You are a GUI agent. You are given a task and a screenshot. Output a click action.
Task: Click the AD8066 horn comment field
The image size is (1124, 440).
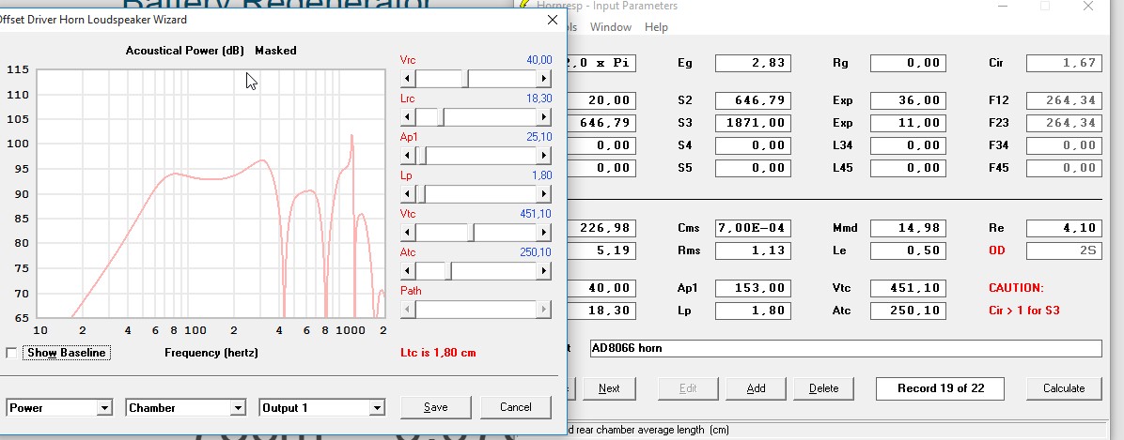coord(845,348)
